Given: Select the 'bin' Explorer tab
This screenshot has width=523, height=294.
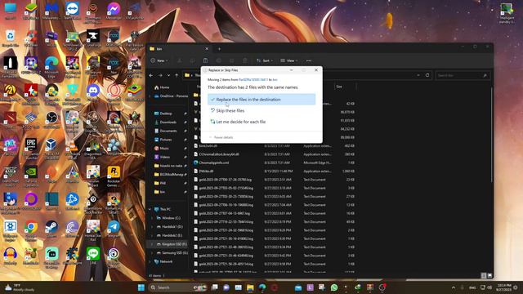Looking at the screenshot, I should (179, 49).
